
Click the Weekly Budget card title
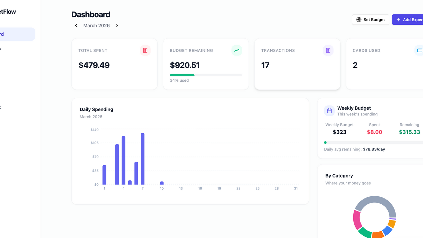pyautogui.click(x=354, y=108)
